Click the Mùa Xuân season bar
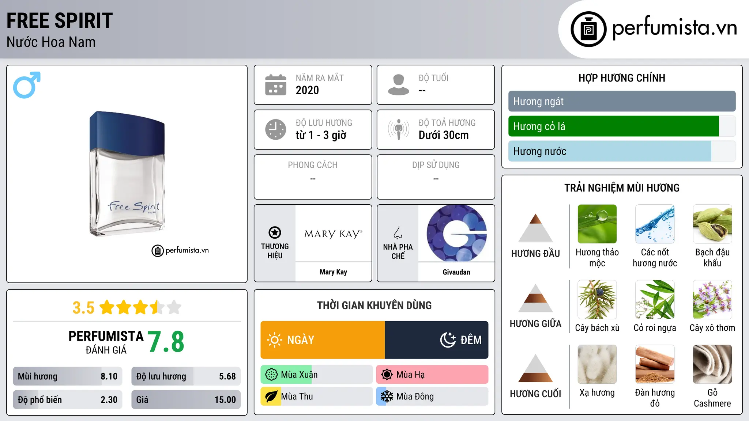 tap(317, 375)
